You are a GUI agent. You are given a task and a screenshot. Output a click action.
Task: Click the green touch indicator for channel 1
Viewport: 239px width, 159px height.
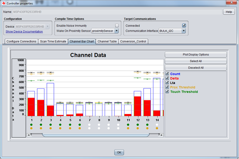point(31,125)
